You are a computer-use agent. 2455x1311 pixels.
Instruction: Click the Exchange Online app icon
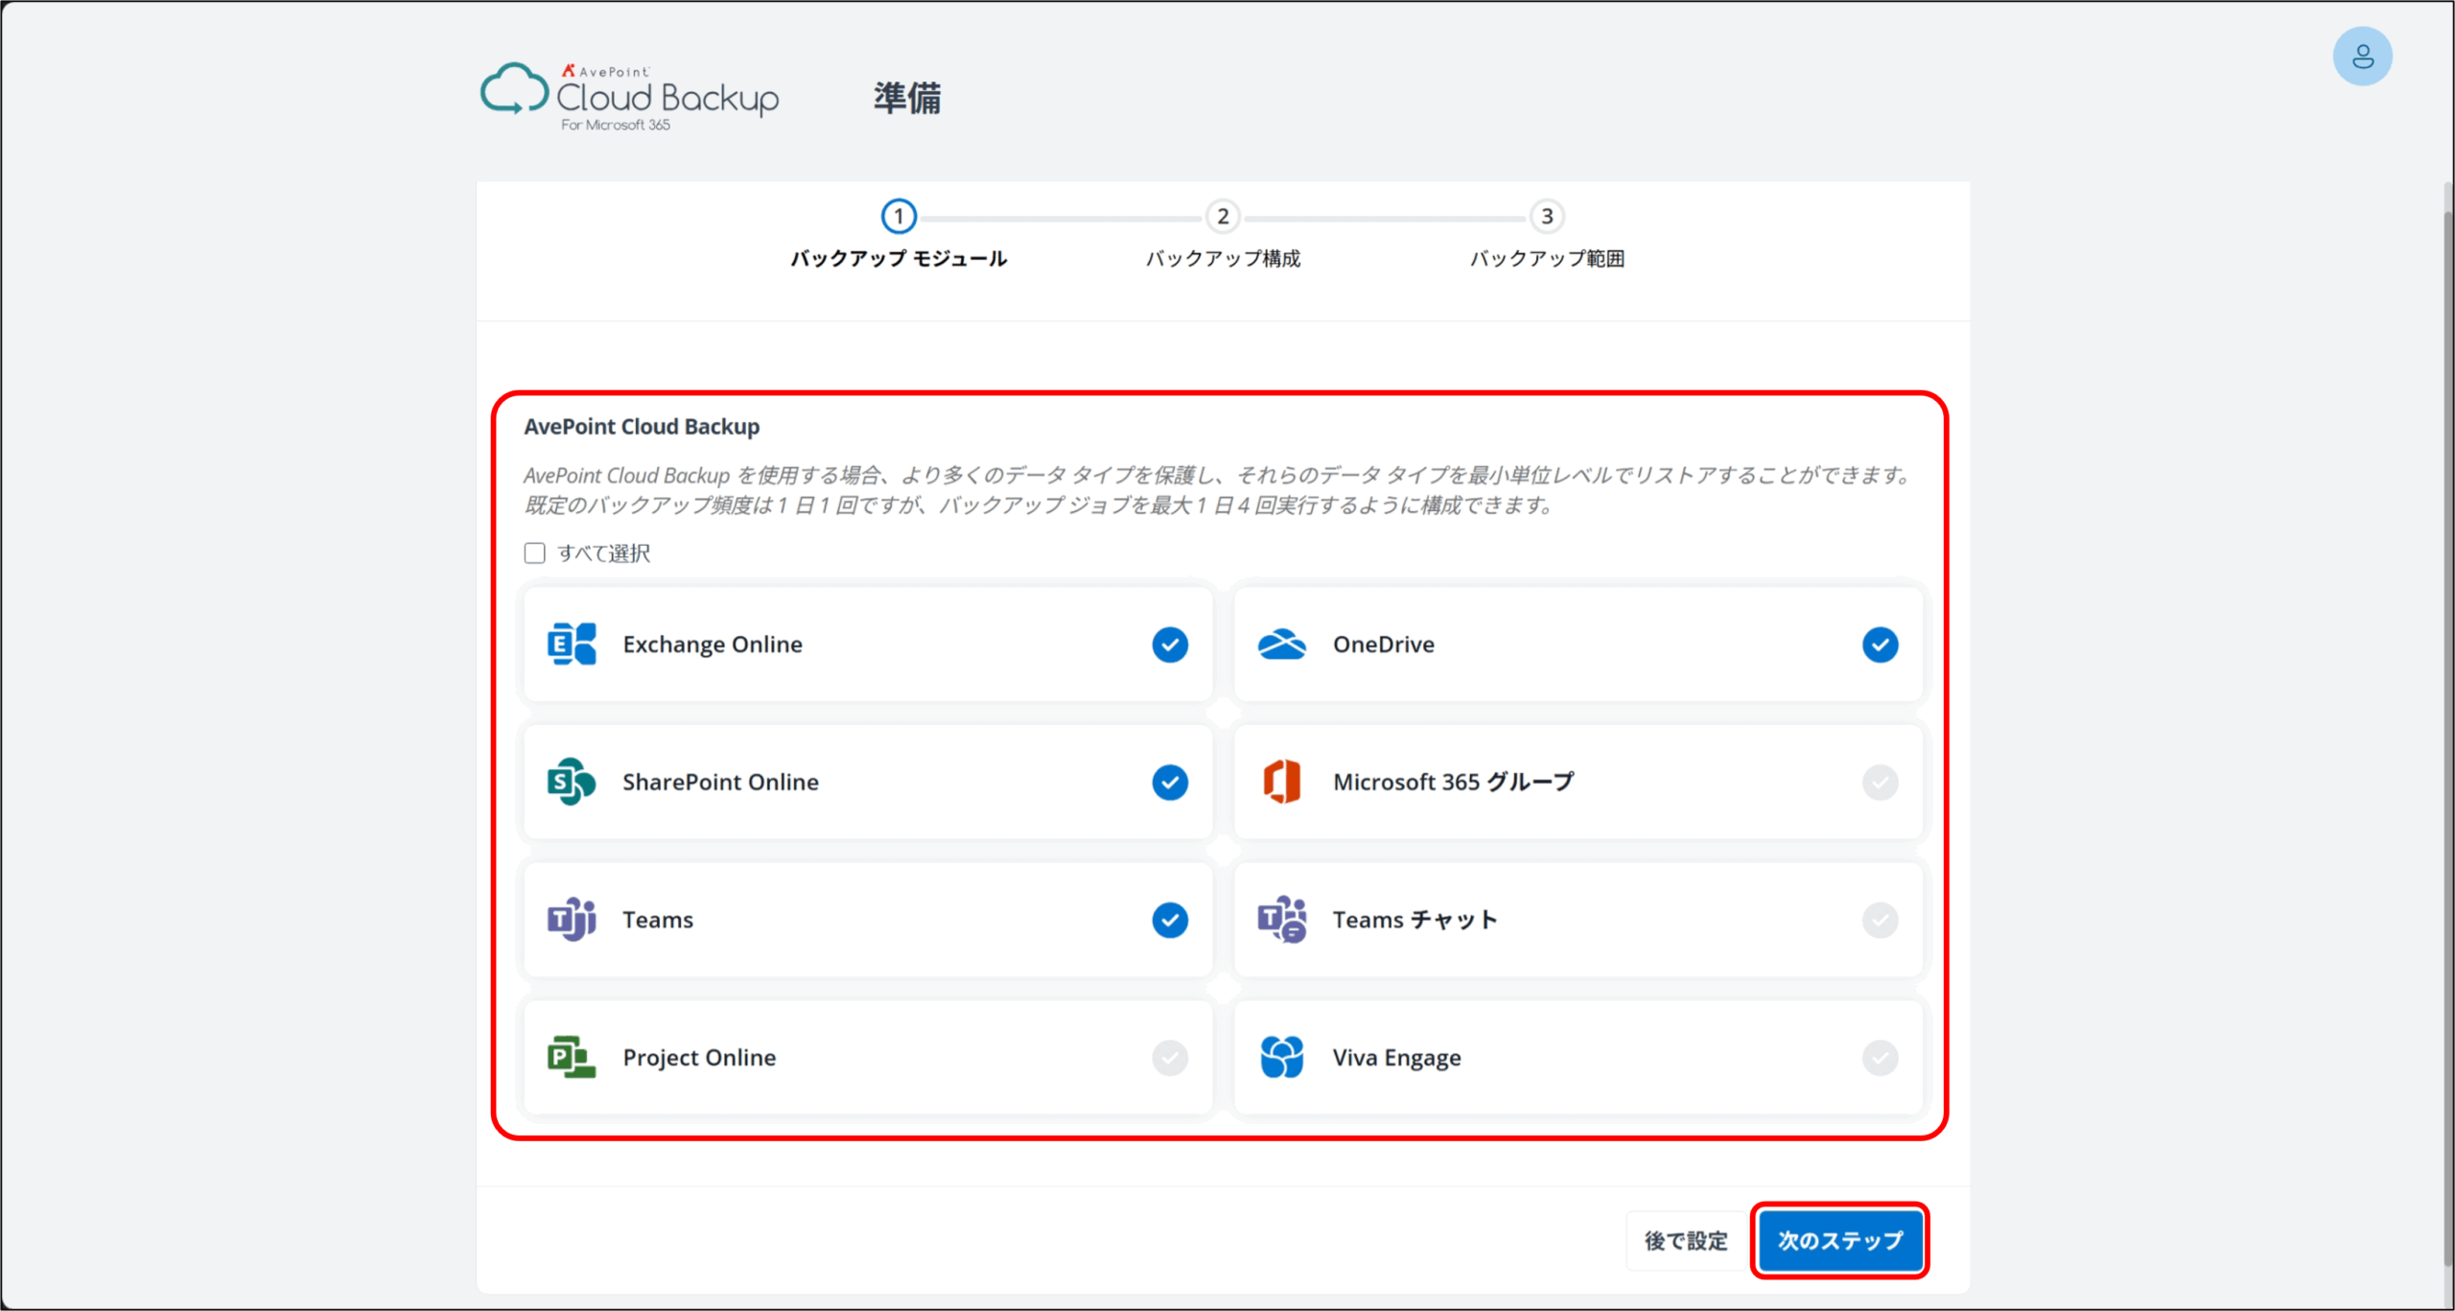tap(572, 644)
